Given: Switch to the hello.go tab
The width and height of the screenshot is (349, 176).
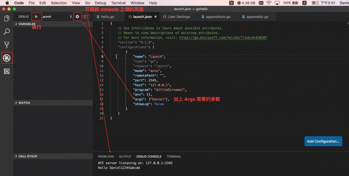Looking at the screenshot, I should coord(105,17).
